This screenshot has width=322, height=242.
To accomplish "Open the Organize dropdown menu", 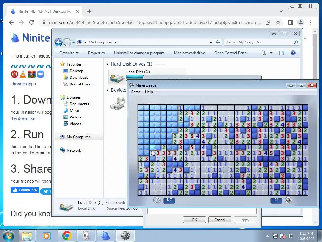I will click(x=69, y=53).
